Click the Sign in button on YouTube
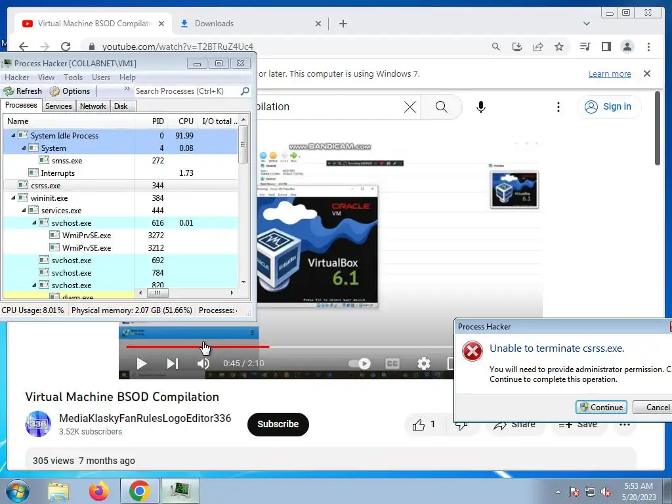 point(608,106)
